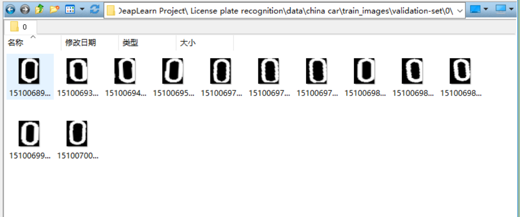Click inside the folder path address field

285,11
